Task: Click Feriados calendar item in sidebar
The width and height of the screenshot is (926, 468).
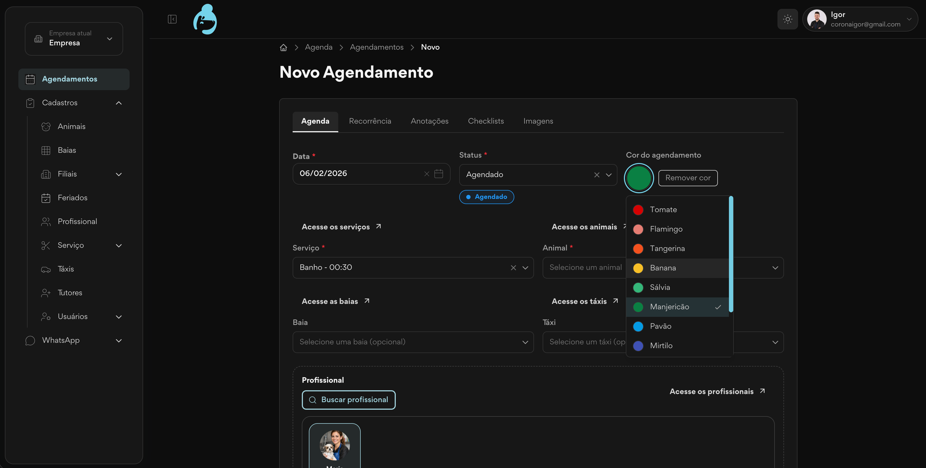Action: [72, 198]
